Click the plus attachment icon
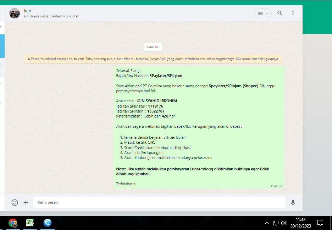This screenshot has height=230, width=332. tap(26, 203)
